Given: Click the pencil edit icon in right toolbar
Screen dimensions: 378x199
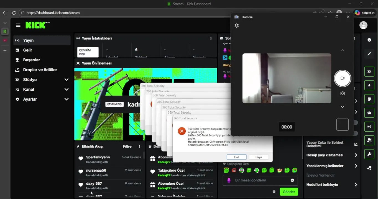Looking at the screenshot, I should [369, 54].
